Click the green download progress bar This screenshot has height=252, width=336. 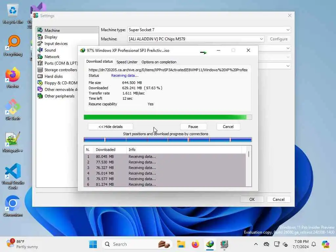(168, 117)
